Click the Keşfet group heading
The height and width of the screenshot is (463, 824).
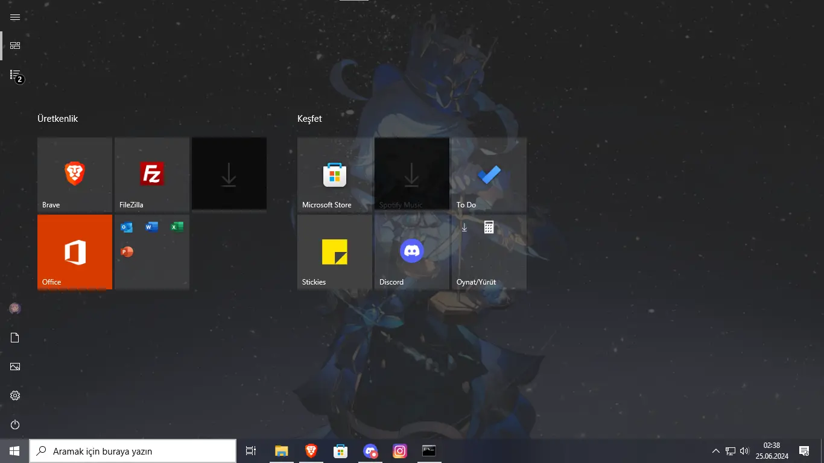(x=309, y=119)
